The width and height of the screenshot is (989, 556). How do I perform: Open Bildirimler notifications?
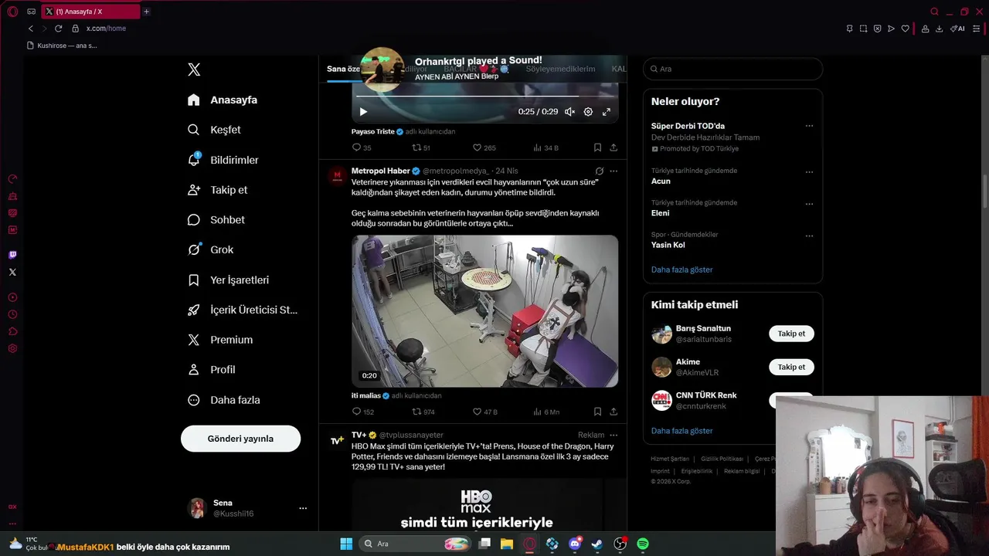point(223,160)
